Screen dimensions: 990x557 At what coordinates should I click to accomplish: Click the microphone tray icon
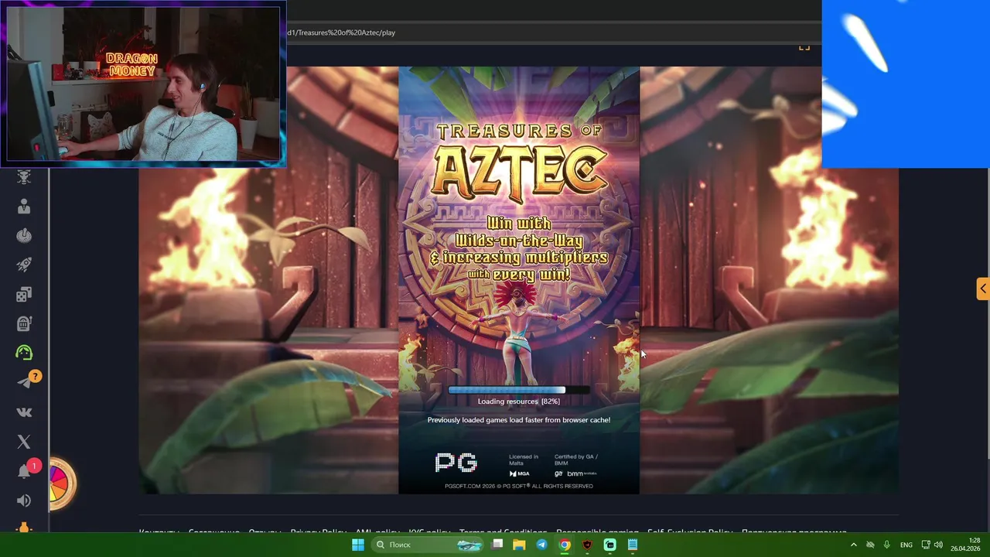(x=886, y=545)
